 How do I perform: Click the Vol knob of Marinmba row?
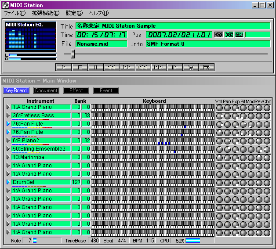tap(219, 158)
